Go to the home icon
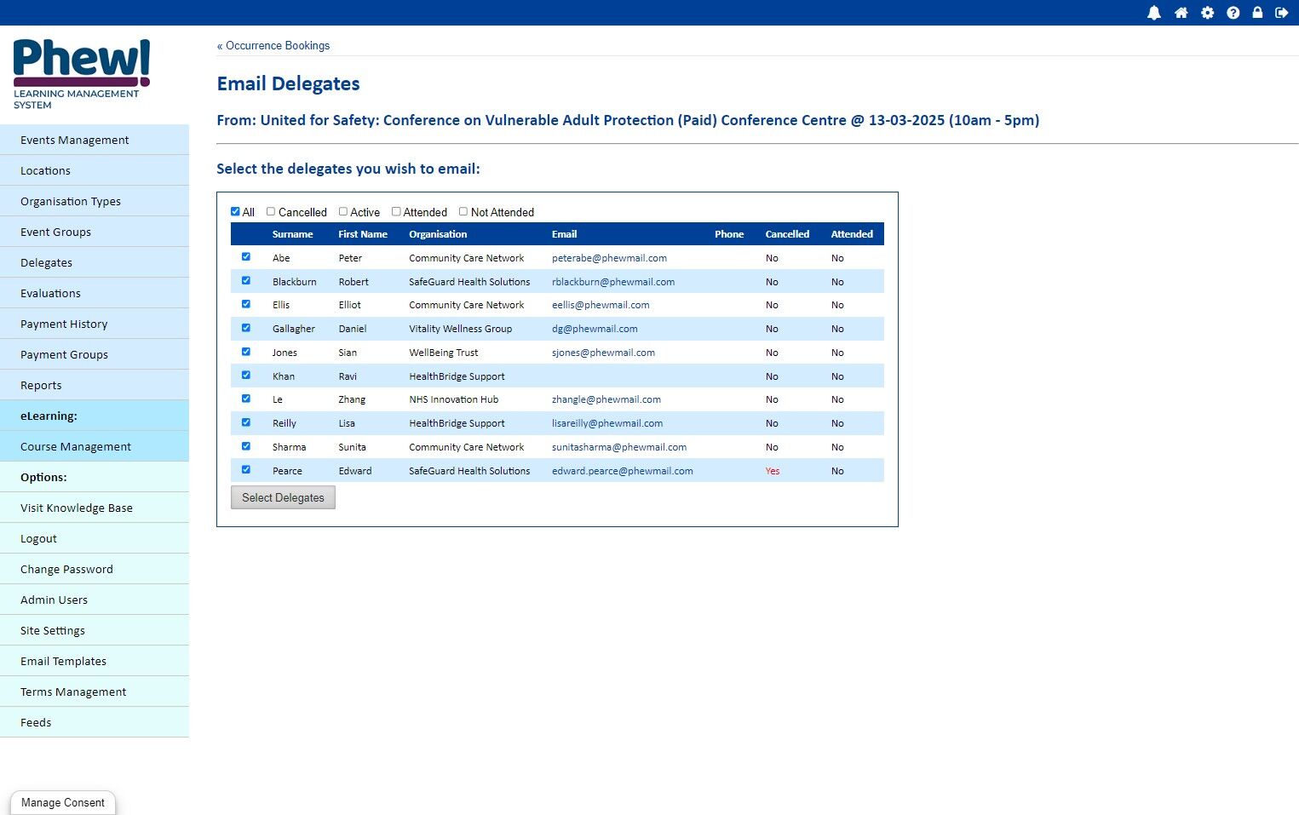The width and height of the screenshot is (1299, 815). [x=1181, y=13]
